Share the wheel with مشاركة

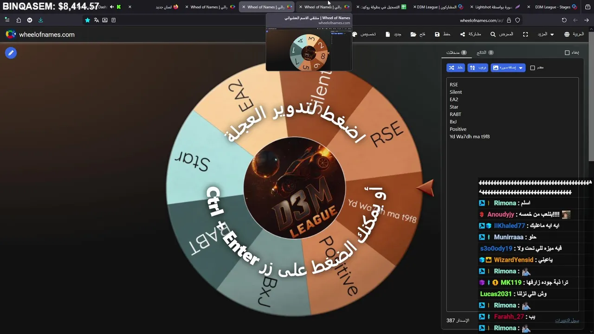pyautogui.click(x=471, y=34)
